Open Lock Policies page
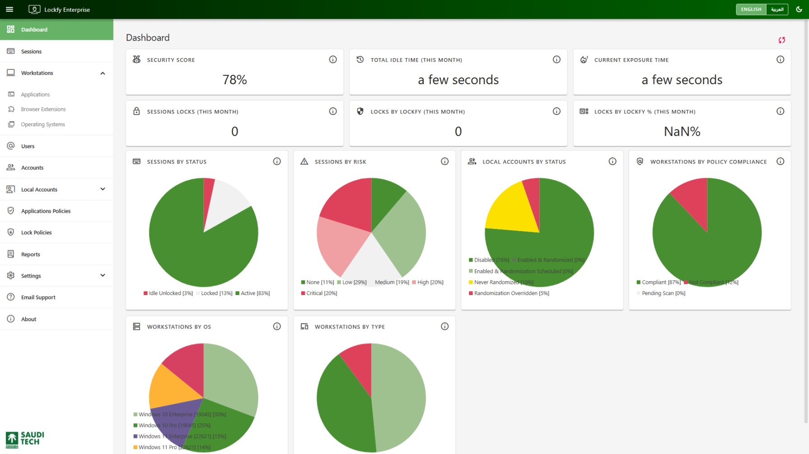809x454 pixels. 56,232
